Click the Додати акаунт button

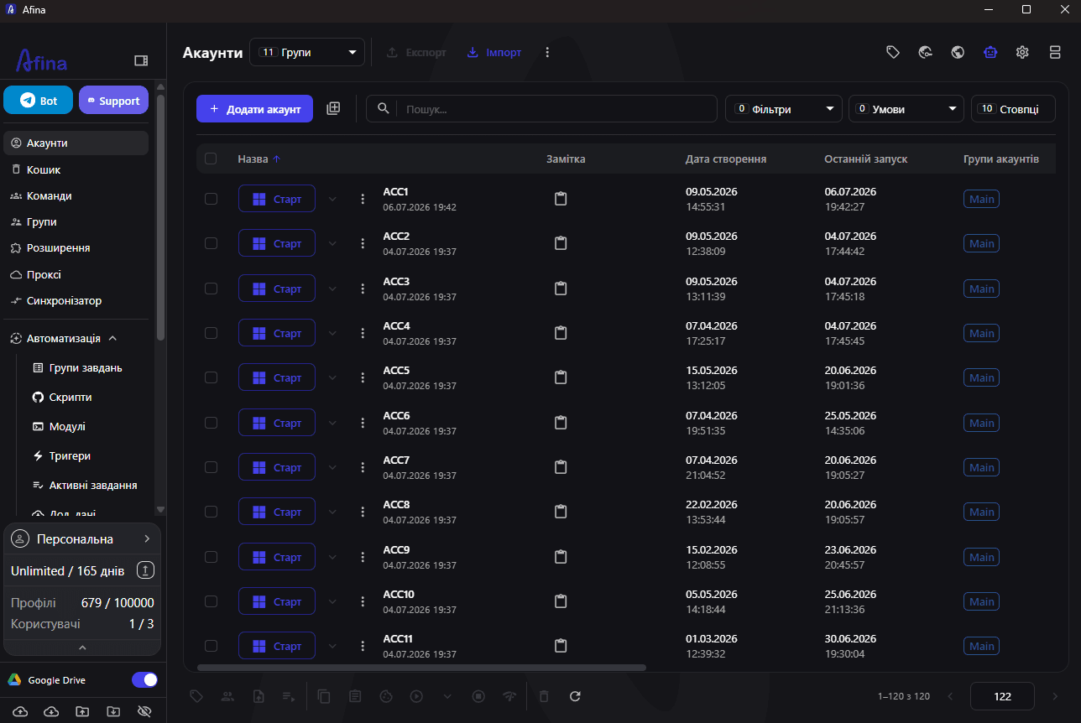coord(254,108)
